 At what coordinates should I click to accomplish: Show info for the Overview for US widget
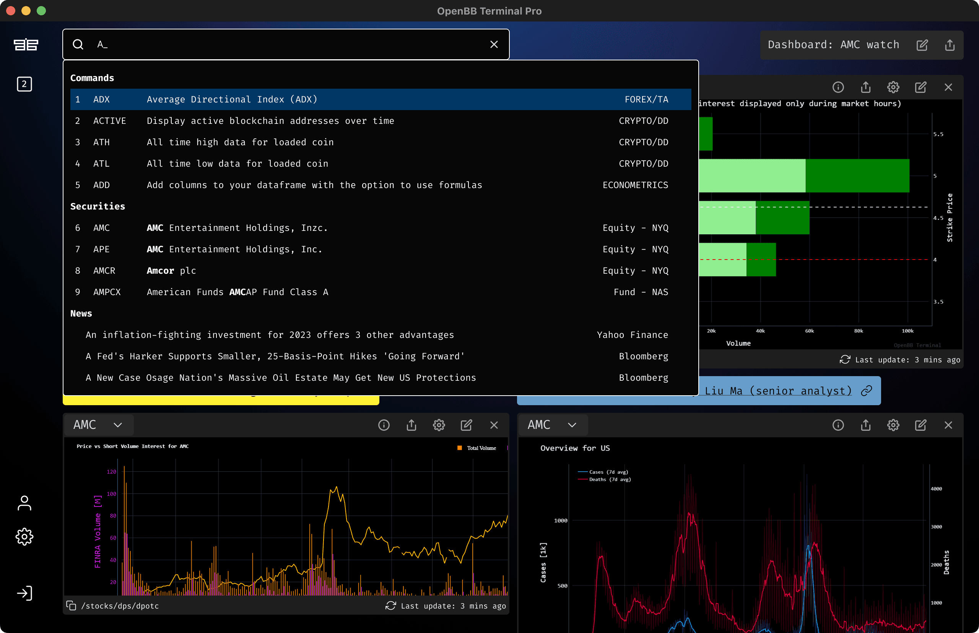[838, 425]
